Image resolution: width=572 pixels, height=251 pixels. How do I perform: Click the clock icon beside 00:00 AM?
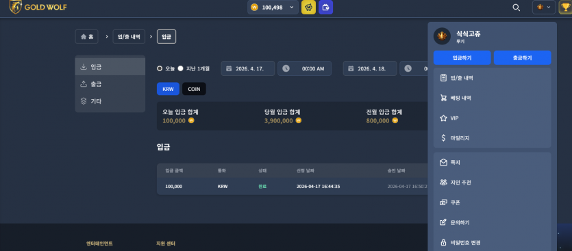click(286, 68)
